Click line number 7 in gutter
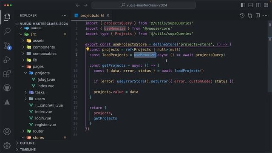Image resolution: width=272 pixels, height=153 pixels. [x=76, y=55]
